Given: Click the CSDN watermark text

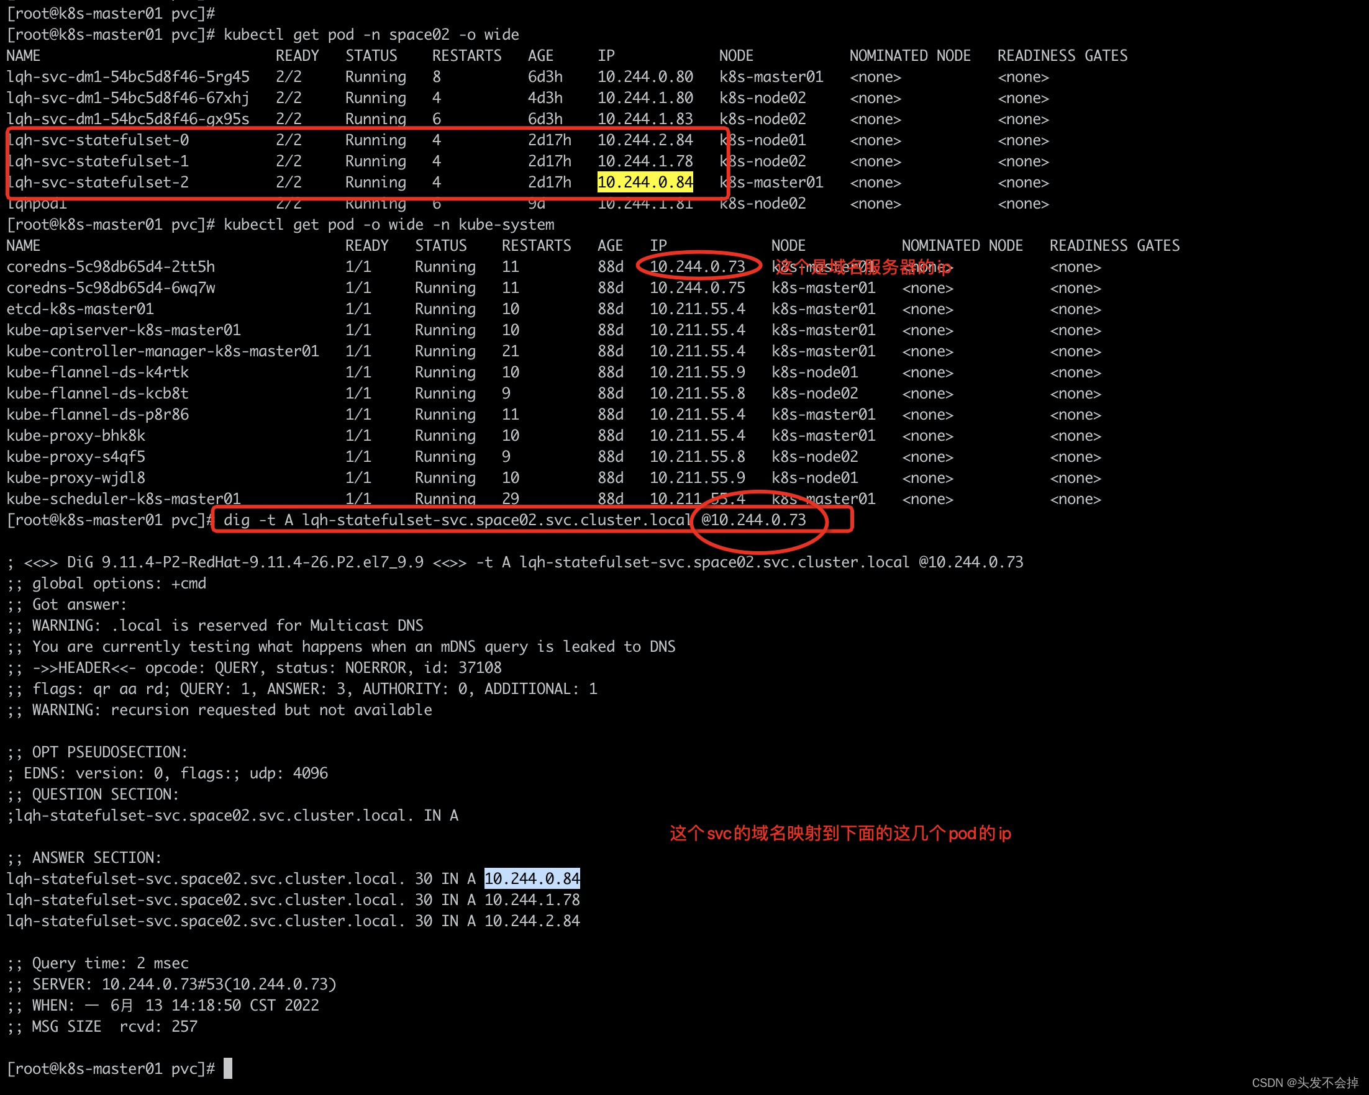Looking at the screenshot, I should point(1304,1083).
